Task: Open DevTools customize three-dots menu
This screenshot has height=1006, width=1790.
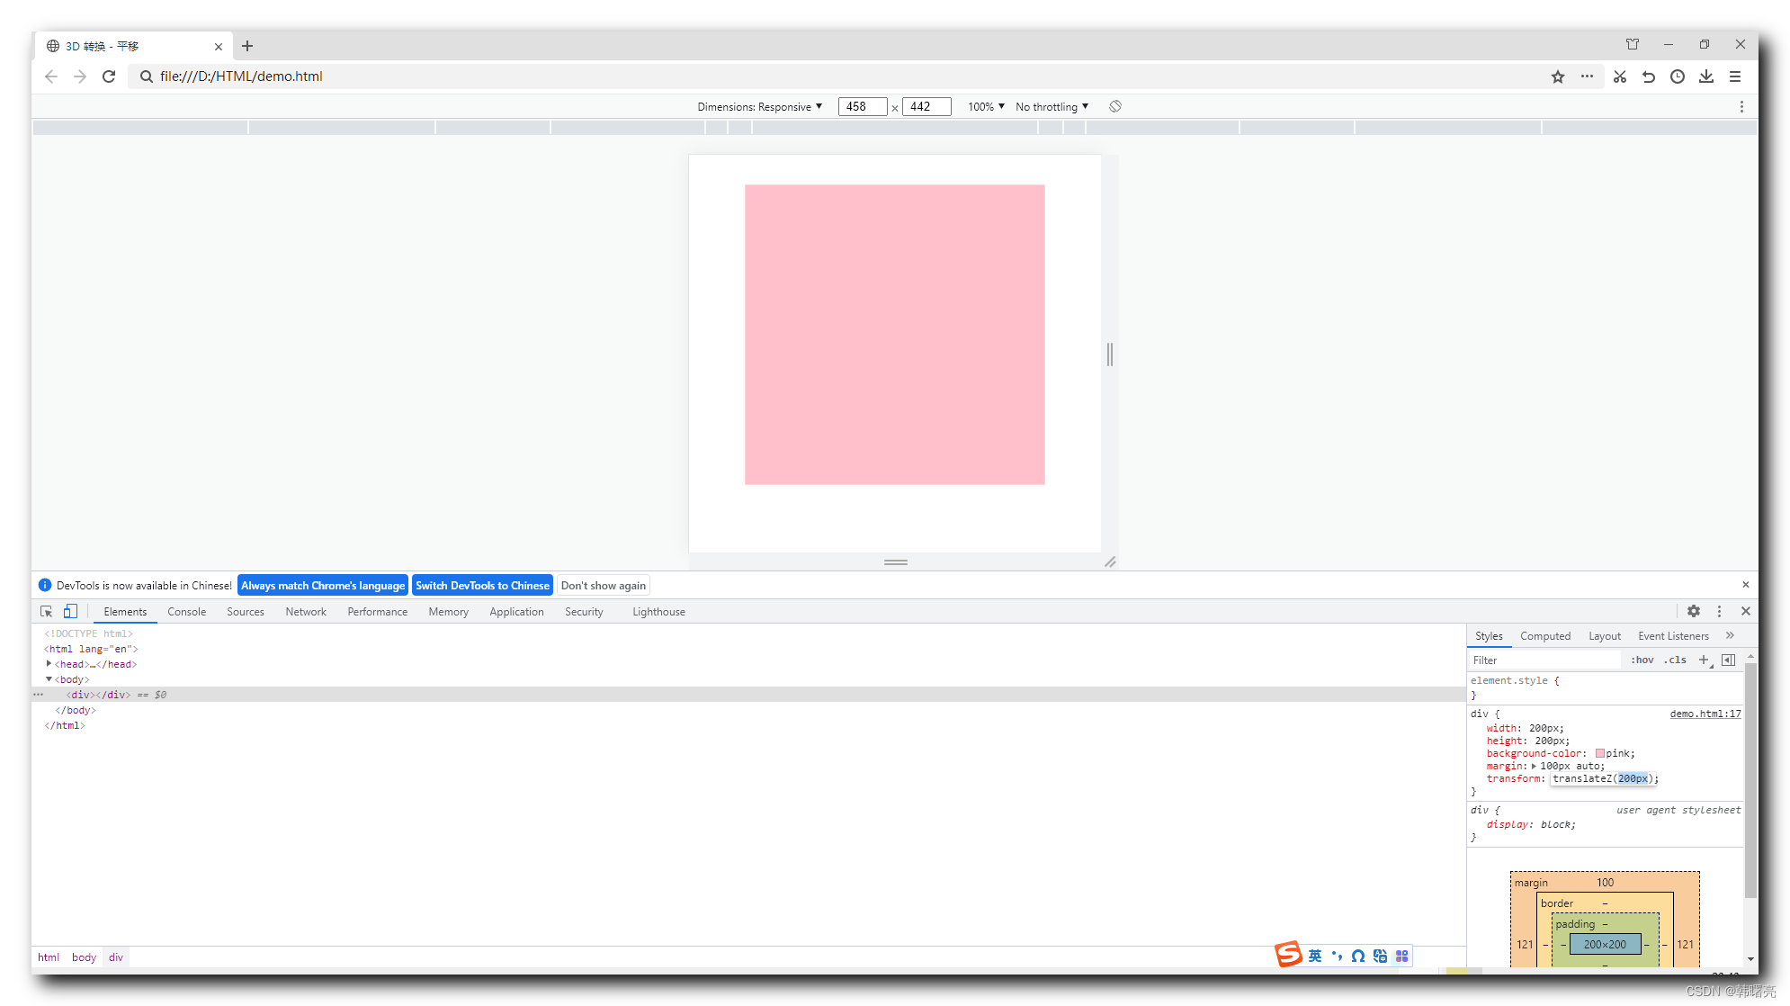Action: 1719,612
